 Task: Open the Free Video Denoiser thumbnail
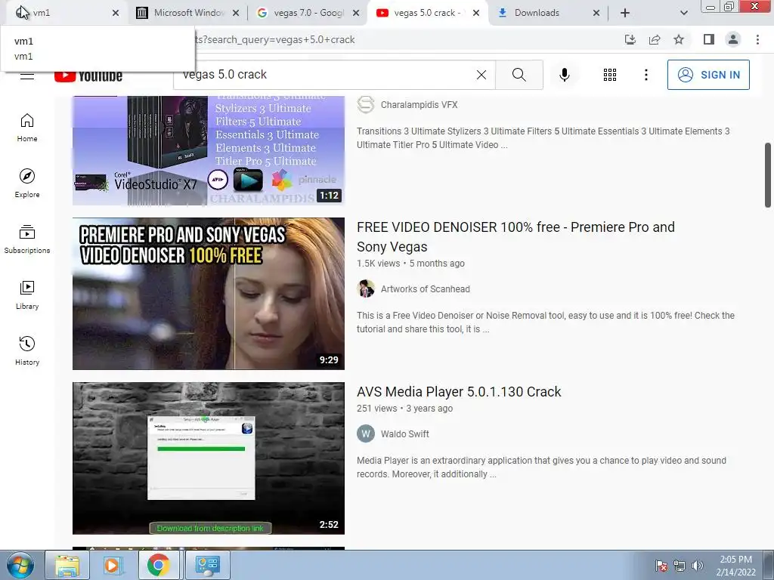tap(209, 294)
